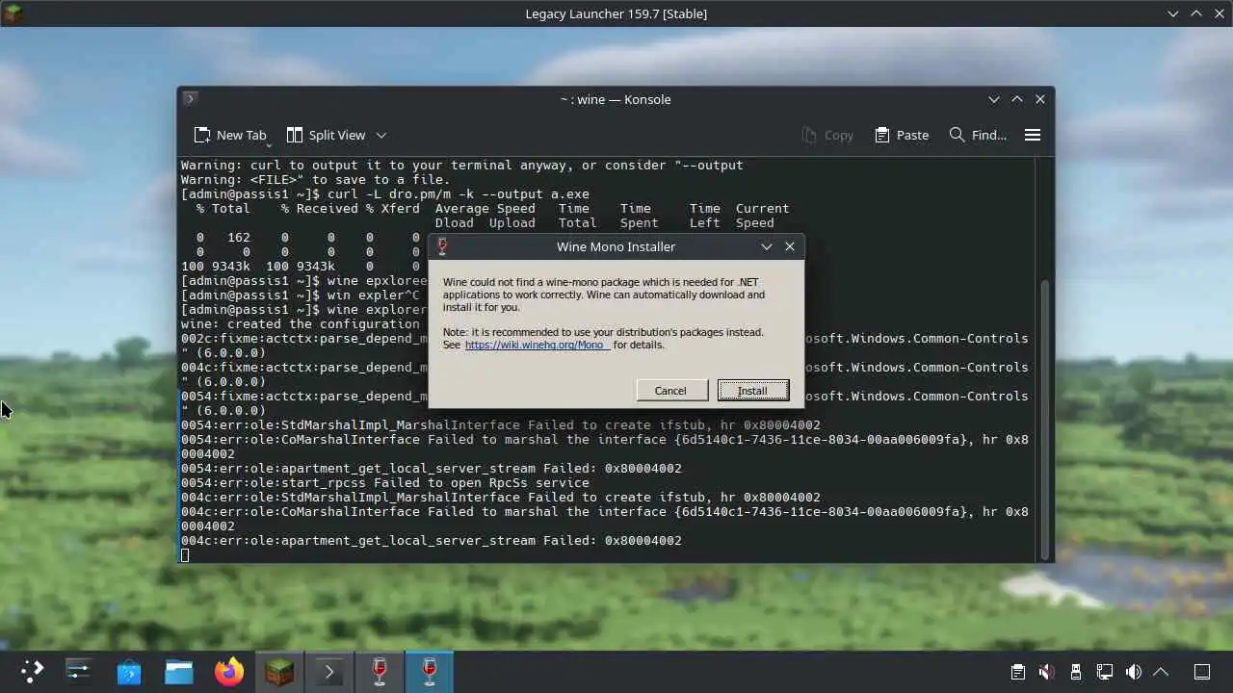The image size is (1233, 693).
Task: Expand hidden system tray icons
Action: [1161, 672]
